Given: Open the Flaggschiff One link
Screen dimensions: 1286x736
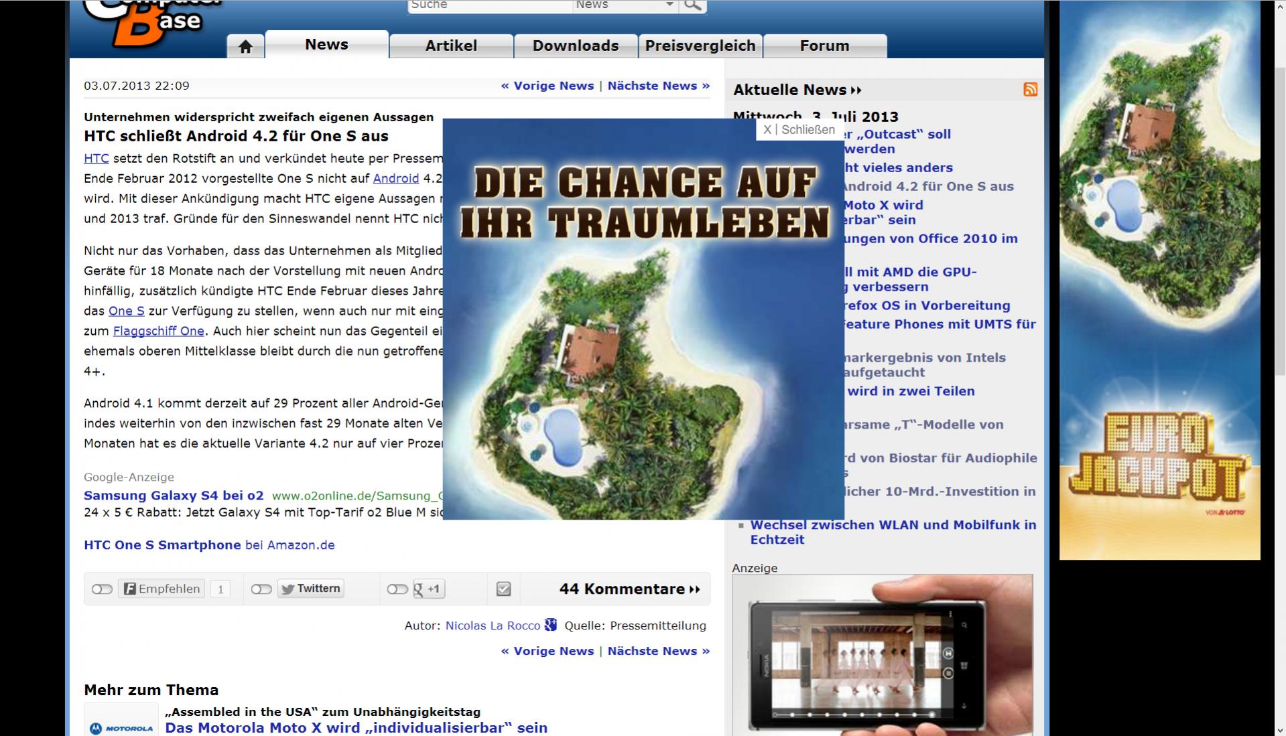Looking at the screenshot, I should coord(159,331).
